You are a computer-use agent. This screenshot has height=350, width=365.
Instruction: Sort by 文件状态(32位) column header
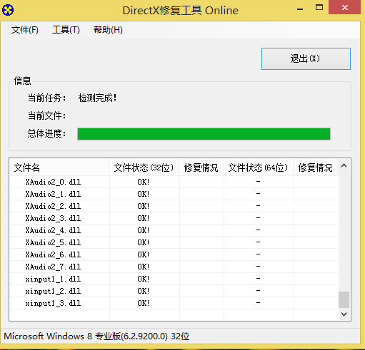click(144, 168)
